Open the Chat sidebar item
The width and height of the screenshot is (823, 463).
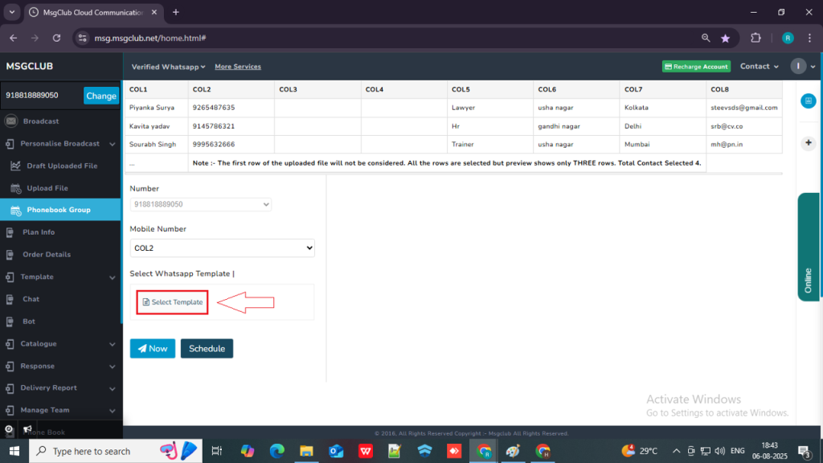pos(31,299)
